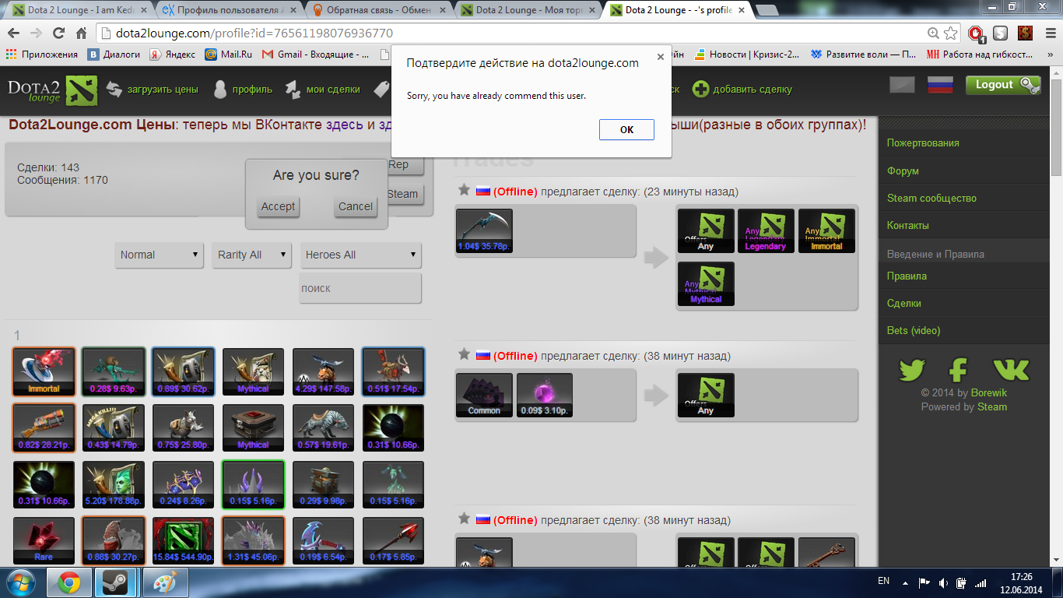Accept the Are you sure prompt
This screenshot has width=1063, height=598.
coord(278,206)
